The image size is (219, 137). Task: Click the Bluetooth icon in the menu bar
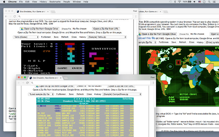click(175, 2)
